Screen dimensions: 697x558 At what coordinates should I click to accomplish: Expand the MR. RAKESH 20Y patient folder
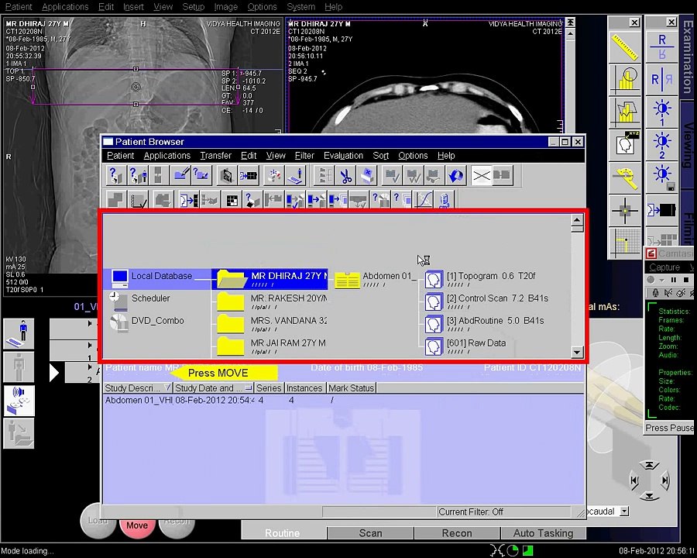tap(230, 301)
